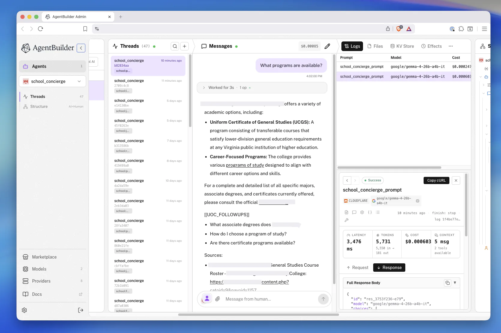Open Threads in the sidebar
The height and width of the screenshot is (333, 501).
[x=52, y=96]
